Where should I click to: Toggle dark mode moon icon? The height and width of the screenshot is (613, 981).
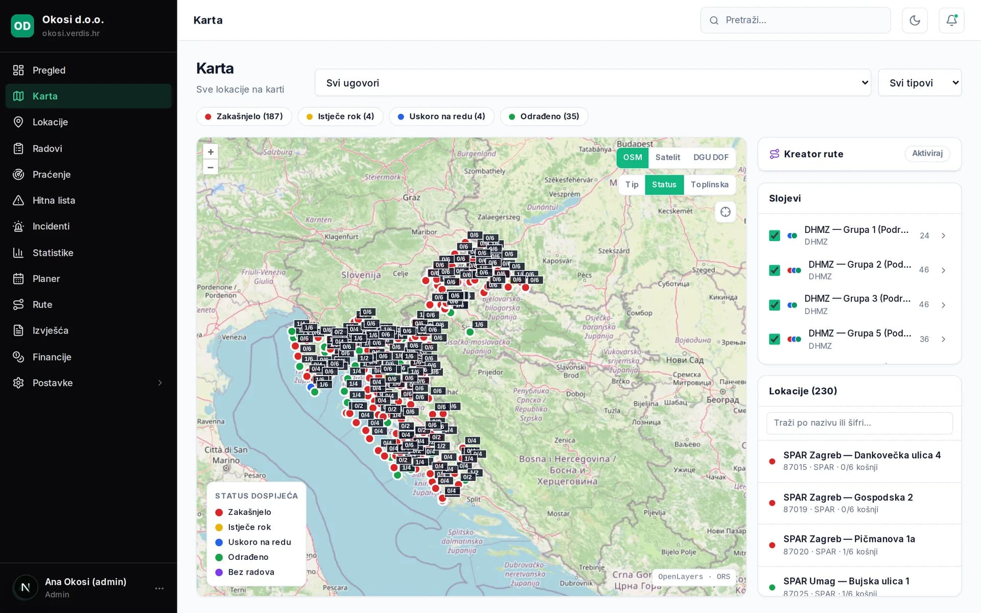tap(915, 20)
